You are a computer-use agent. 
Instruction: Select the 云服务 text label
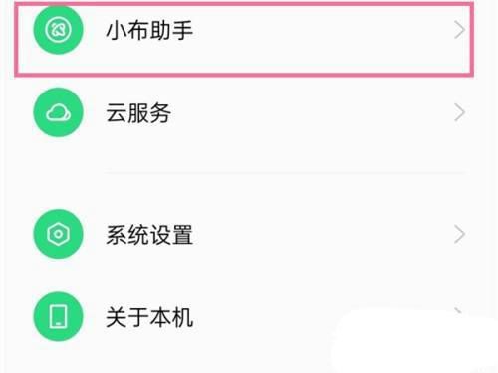tap(138, 112)
